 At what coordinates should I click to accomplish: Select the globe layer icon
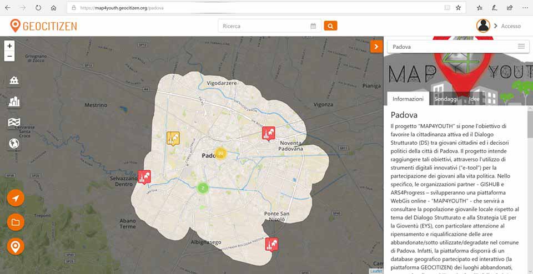click(14, 144)
